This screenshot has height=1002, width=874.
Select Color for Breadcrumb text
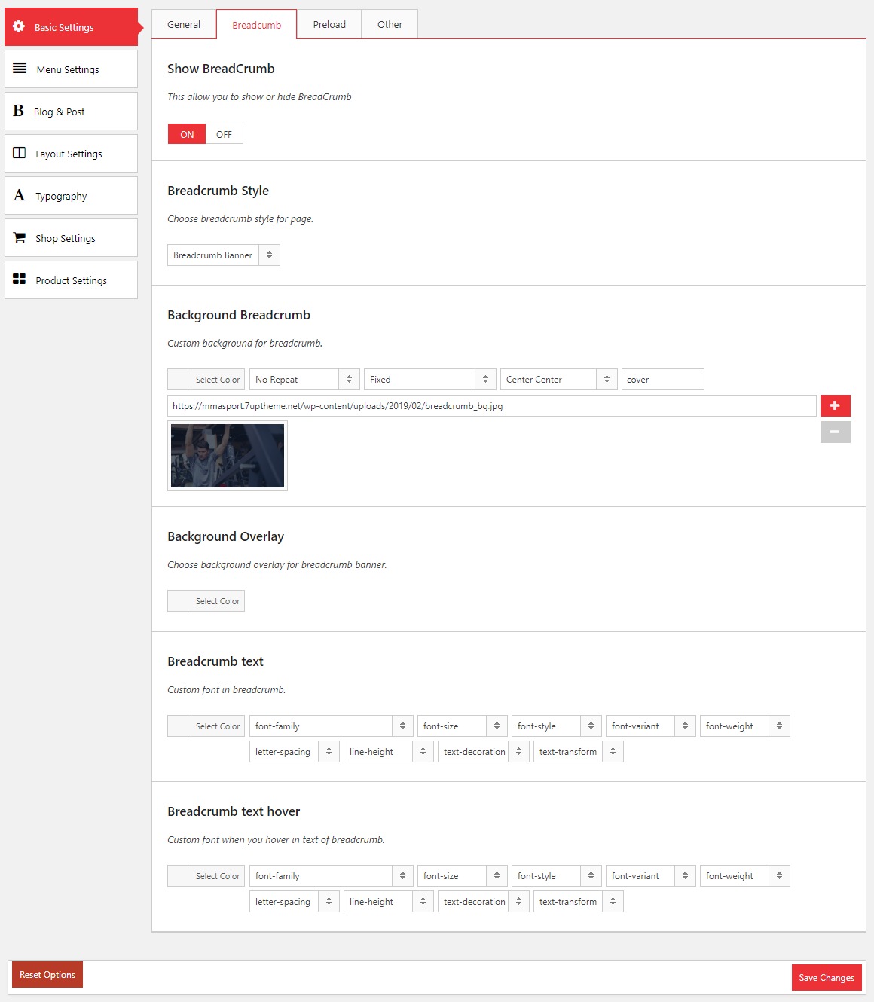click(206, 726)
